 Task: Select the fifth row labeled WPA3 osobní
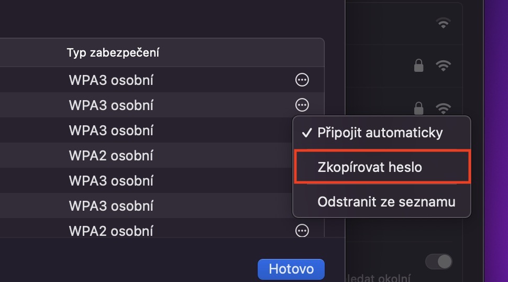tap(111, 180)
